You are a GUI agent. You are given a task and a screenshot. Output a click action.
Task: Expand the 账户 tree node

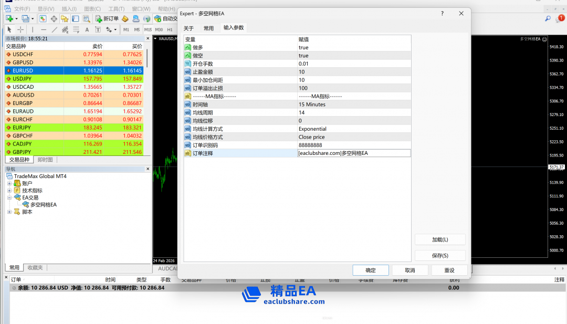9,184
